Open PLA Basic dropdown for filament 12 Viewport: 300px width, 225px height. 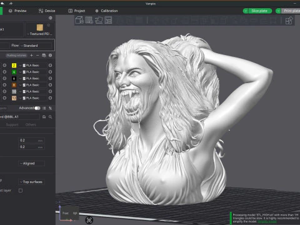(32, 98)
